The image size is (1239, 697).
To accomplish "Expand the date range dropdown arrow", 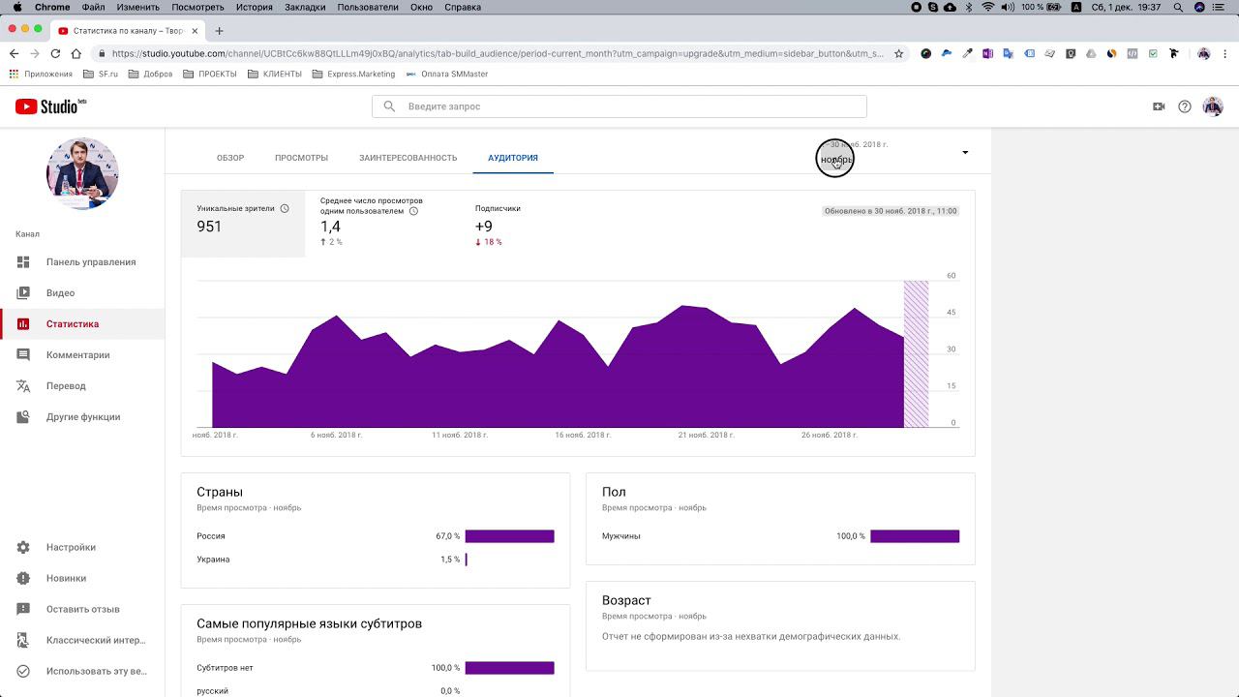I will tap(965, 152).
